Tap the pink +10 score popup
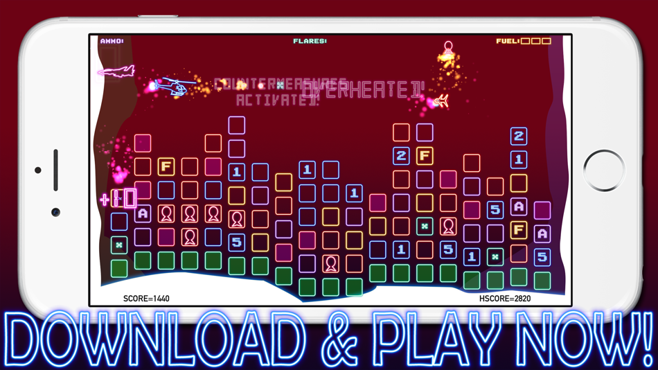The width and height of the screenshot is (658, 370). coord(118,198)
